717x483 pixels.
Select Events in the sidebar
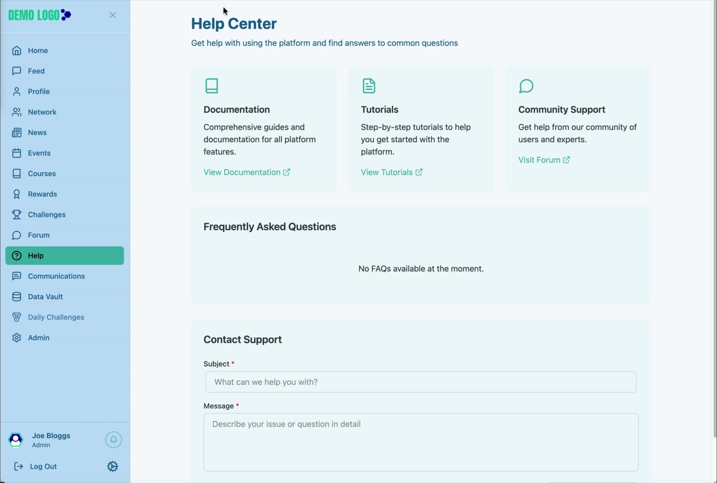pyautogui.click(x=65, y=153)
